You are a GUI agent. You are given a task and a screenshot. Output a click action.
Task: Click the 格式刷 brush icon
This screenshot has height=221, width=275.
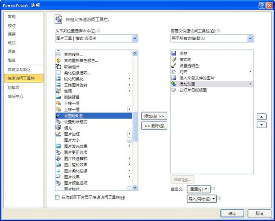[x=173, y=59]
